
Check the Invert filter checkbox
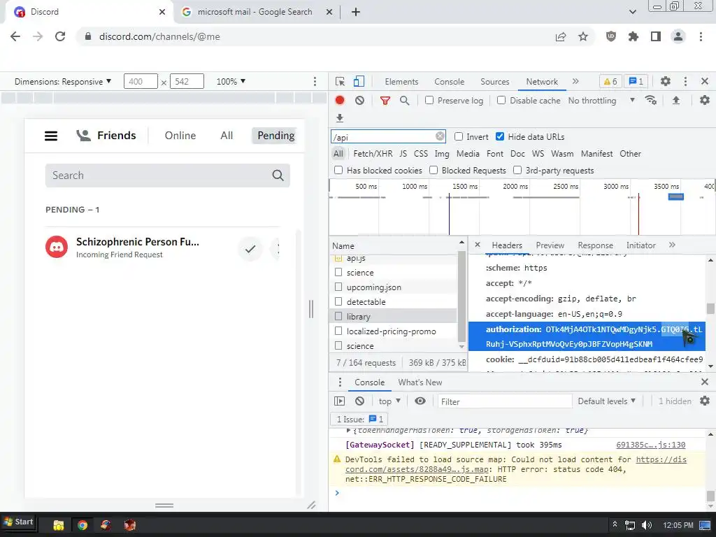tap(459, 136)
